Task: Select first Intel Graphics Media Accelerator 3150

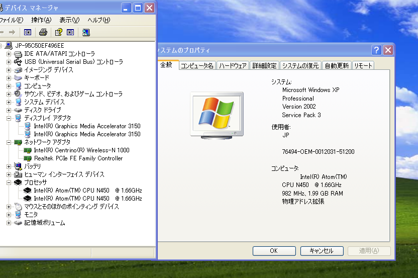Action: click(87, 126)
